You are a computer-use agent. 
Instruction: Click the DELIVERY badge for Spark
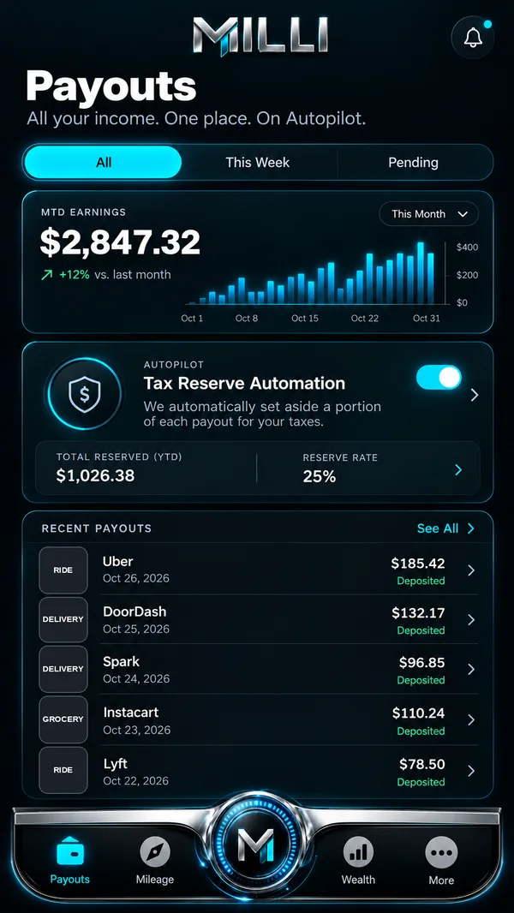(x=63, y=669)
